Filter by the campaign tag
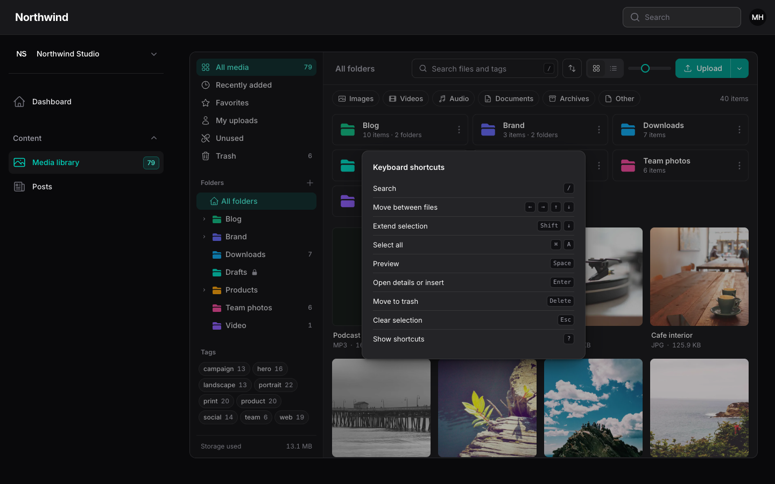The height and width of the screenshot is (484, 775). (224, 369)
